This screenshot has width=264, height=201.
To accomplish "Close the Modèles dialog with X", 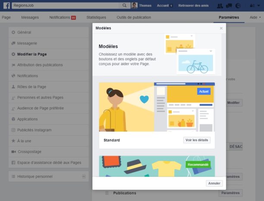I will [x=221, y=28].
